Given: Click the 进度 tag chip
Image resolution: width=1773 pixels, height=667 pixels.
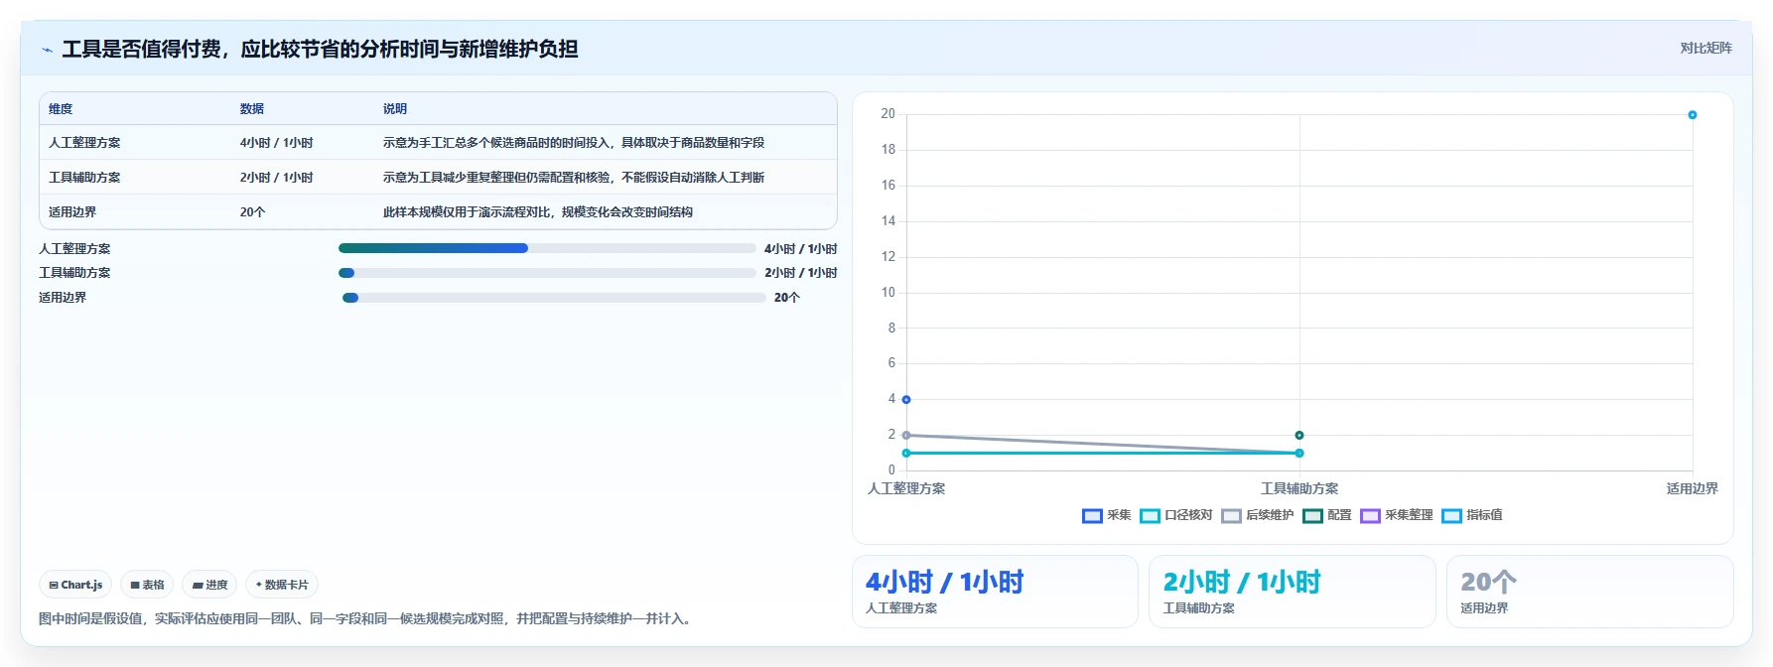Looking at the screenshot, I should 209,585.
